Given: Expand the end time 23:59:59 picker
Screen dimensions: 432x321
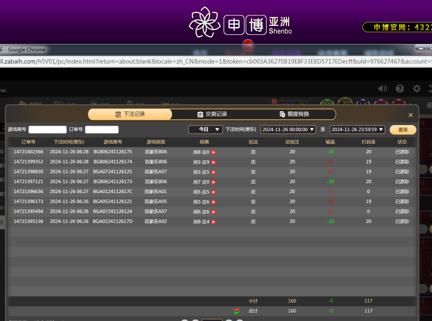Looking at the screenshot, I should [357, 130].
